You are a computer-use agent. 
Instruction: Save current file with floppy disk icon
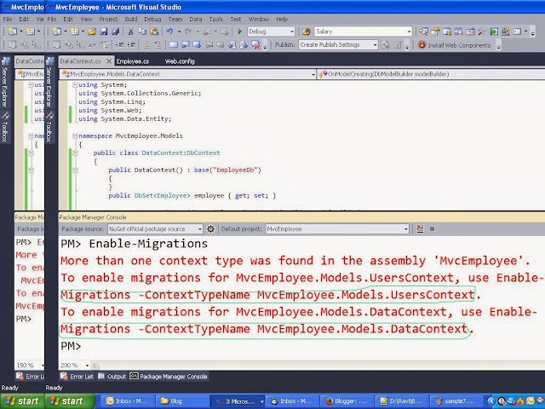click(104, 32)
